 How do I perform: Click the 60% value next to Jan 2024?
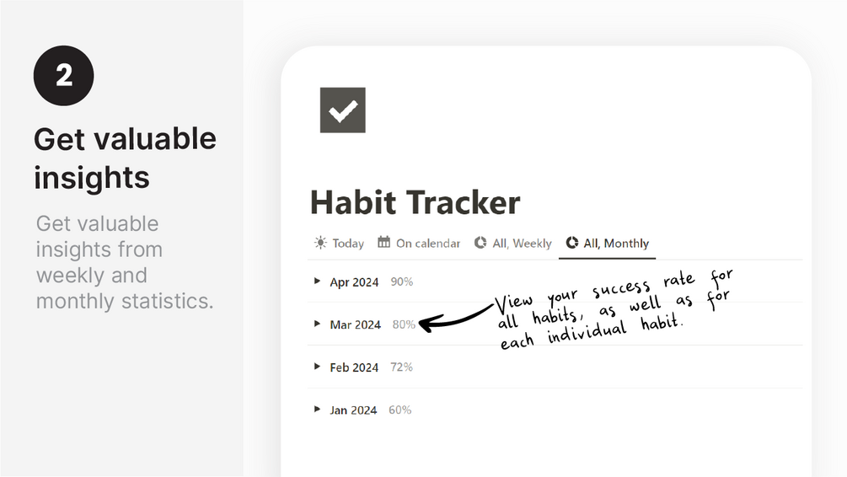click(x=399, y=410)
